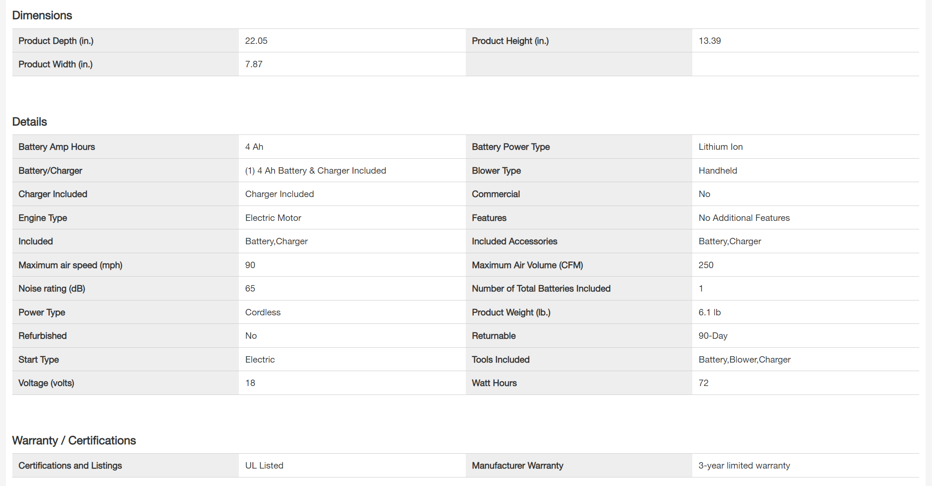Click the Details section heading
The height and width of the screenshot is (486, 932).
(29, 122)
